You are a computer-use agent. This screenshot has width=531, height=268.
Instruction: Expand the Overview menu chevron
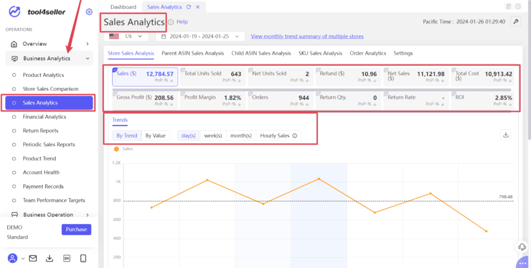87,44
